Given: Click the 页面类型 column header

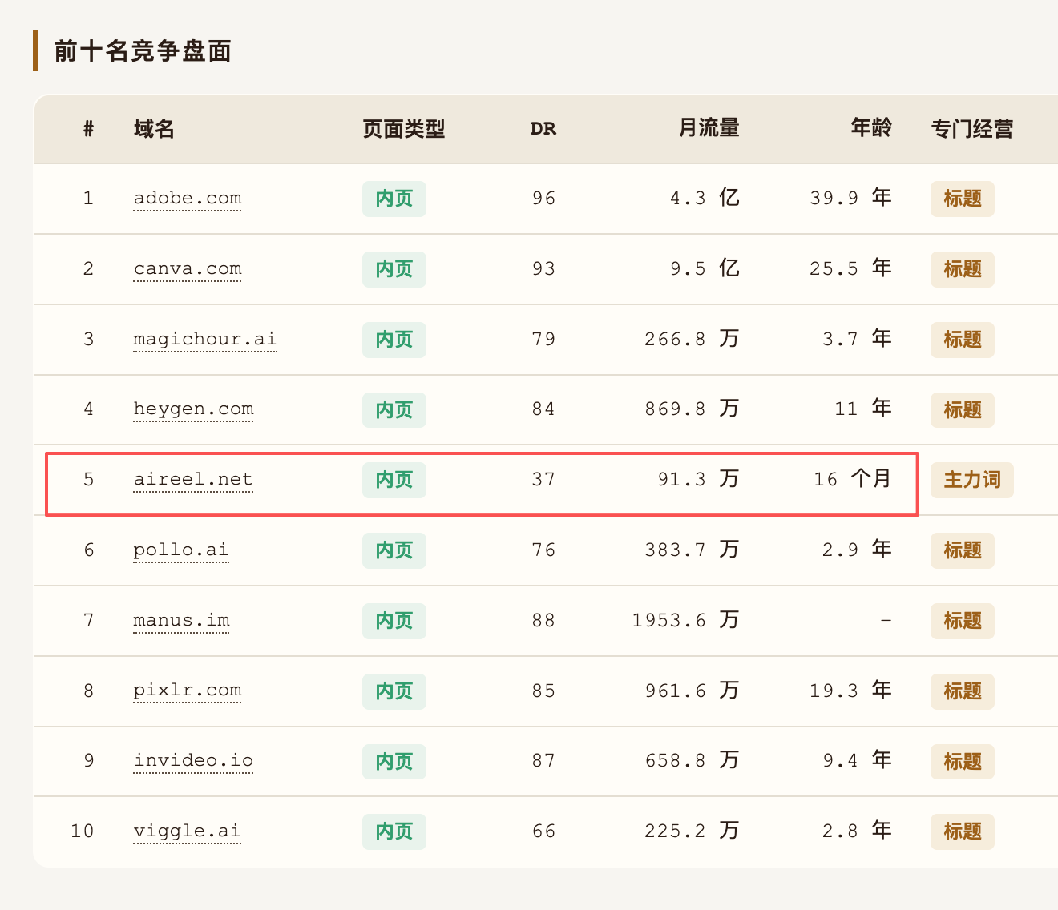Looking at the screenshot, I should point(404,129).
